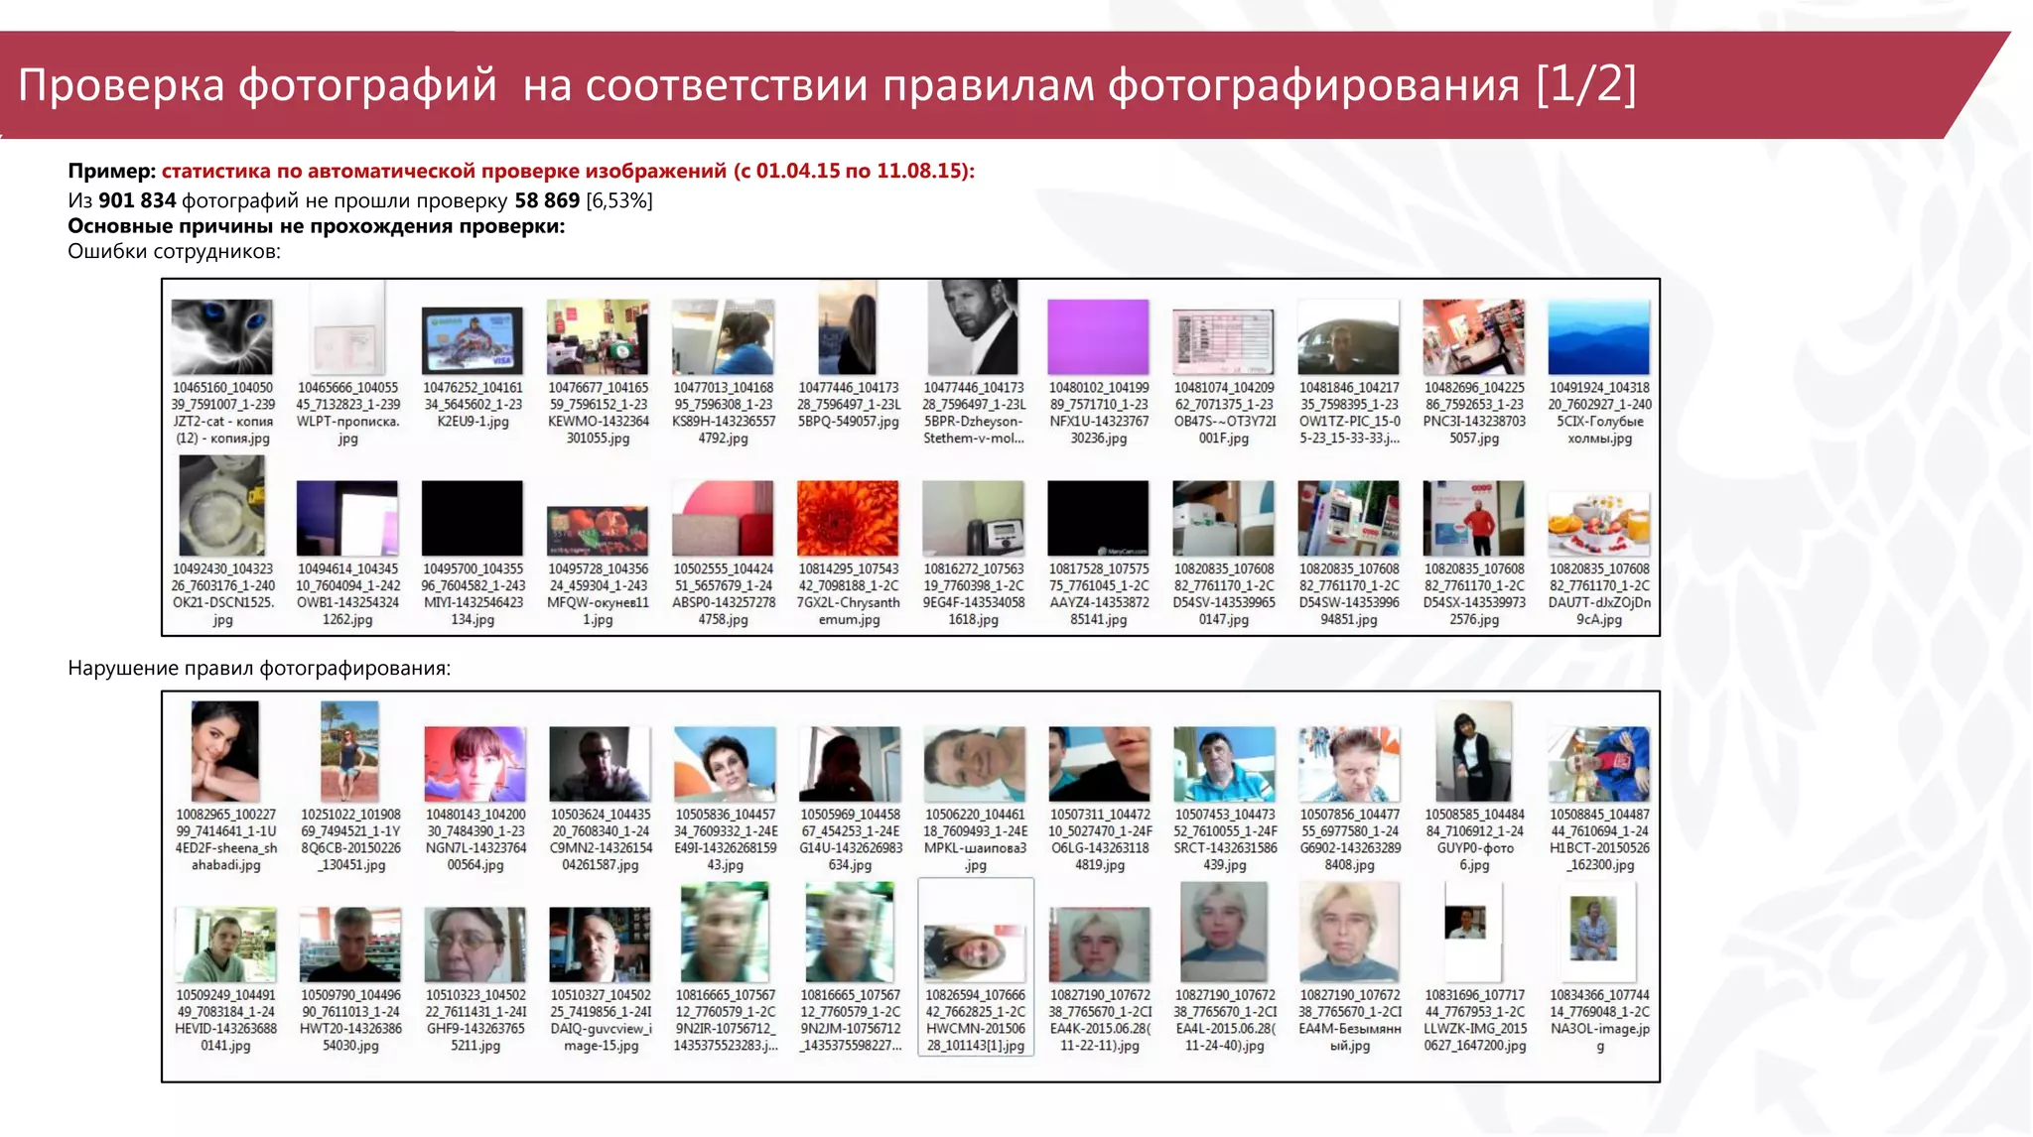2033x1137 pixels.
Task: Select the black thumbnail AAYZ4-14353872
Action: tap(1098, 518)
